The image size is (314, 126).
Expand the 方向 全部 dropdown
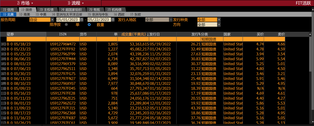click(219, 25)
